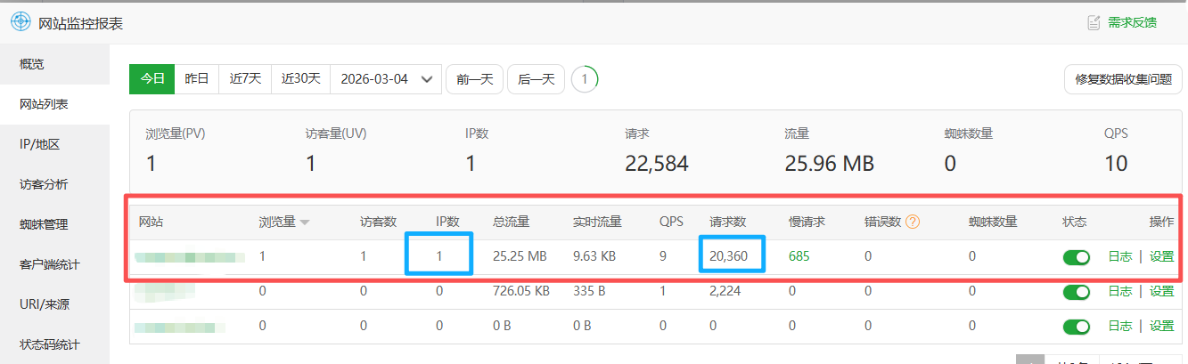
Task: Switch to 蜘蛛管理 tab
Action: pos(54,224)
